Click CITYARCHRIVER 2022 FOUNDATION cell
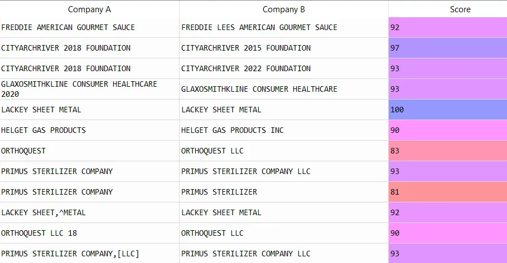Viewport: 507px width, 263px height. pyautogui.click(x=283, y=68)
